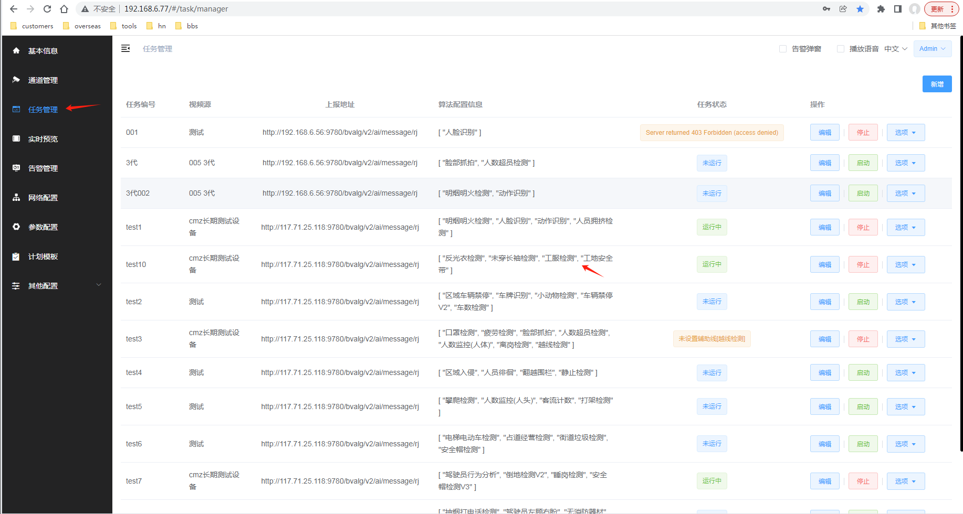Click the home icon beside 基本信息
This screenshot has width=963, height=514.
[x=16, y=50]
